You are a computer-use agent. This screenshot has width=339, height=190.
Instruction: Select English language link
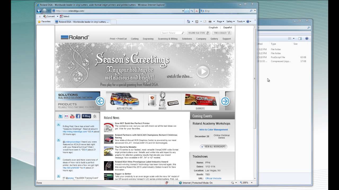tap(213, 27)
